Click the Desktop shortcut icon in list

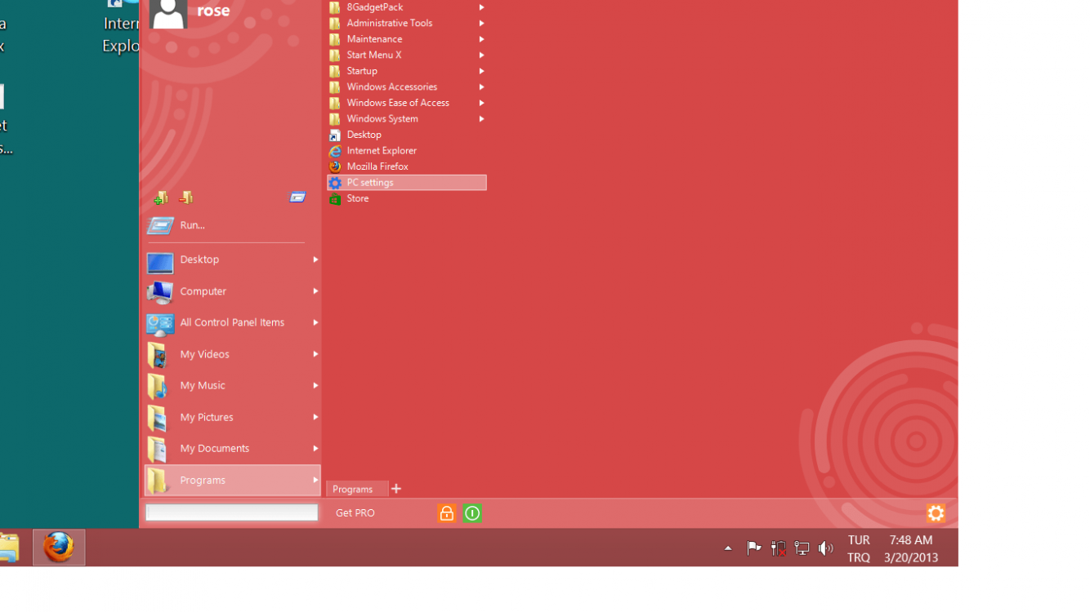335,135
